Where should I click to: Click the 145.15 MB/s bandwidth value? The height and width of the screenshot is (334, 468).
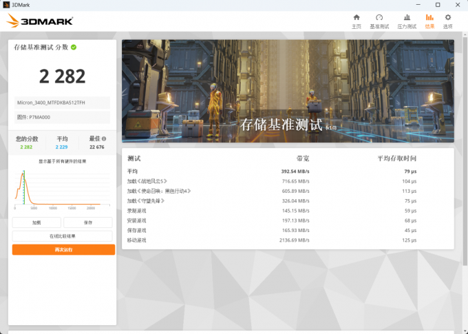(x=295, y=211)
